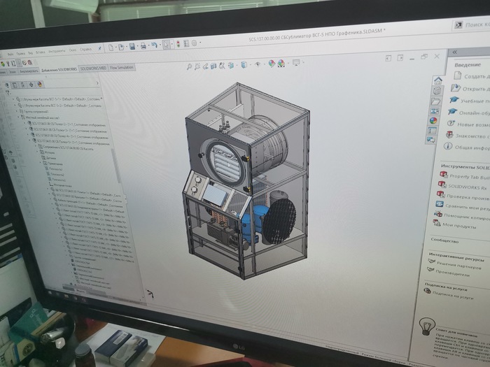Viewport: 490px width, 367px height.
Task: Open the Select tool dropdown arrow
Action: pos(172,44)
